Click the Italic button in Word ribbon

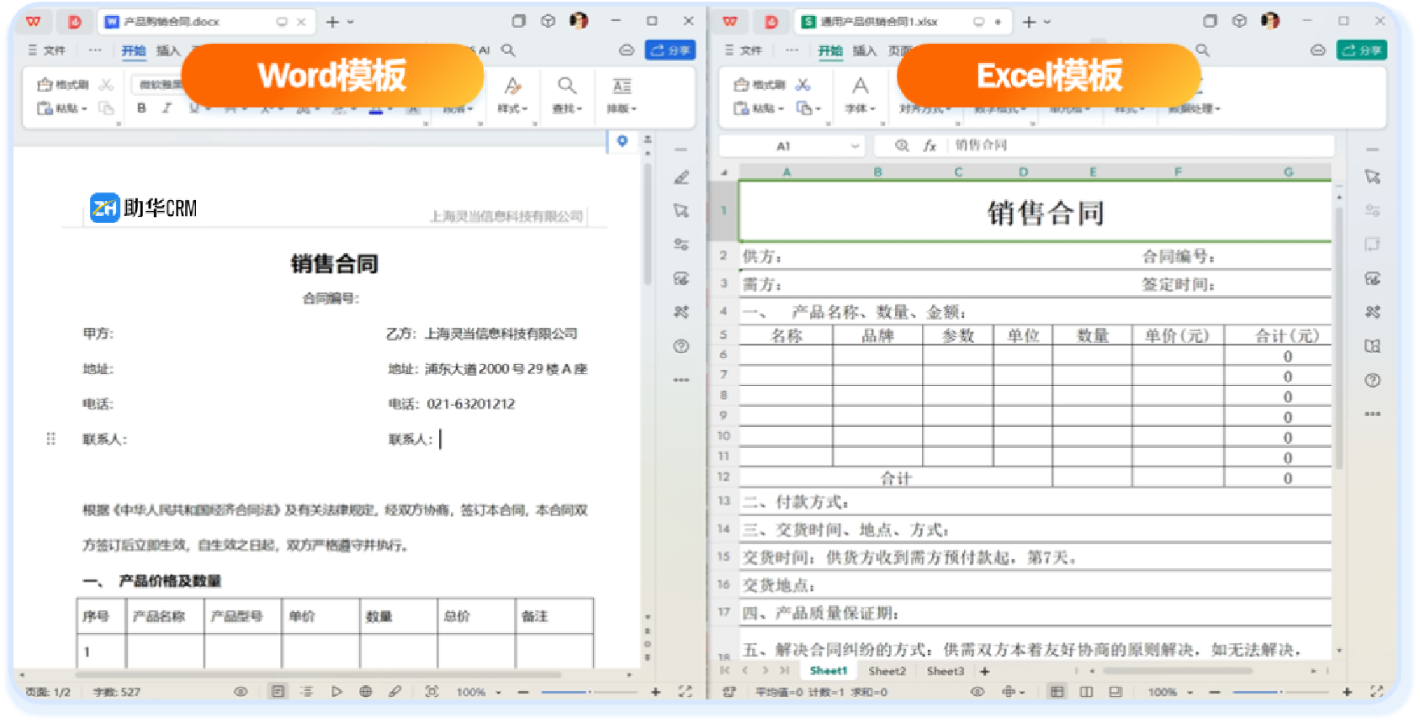167,108
